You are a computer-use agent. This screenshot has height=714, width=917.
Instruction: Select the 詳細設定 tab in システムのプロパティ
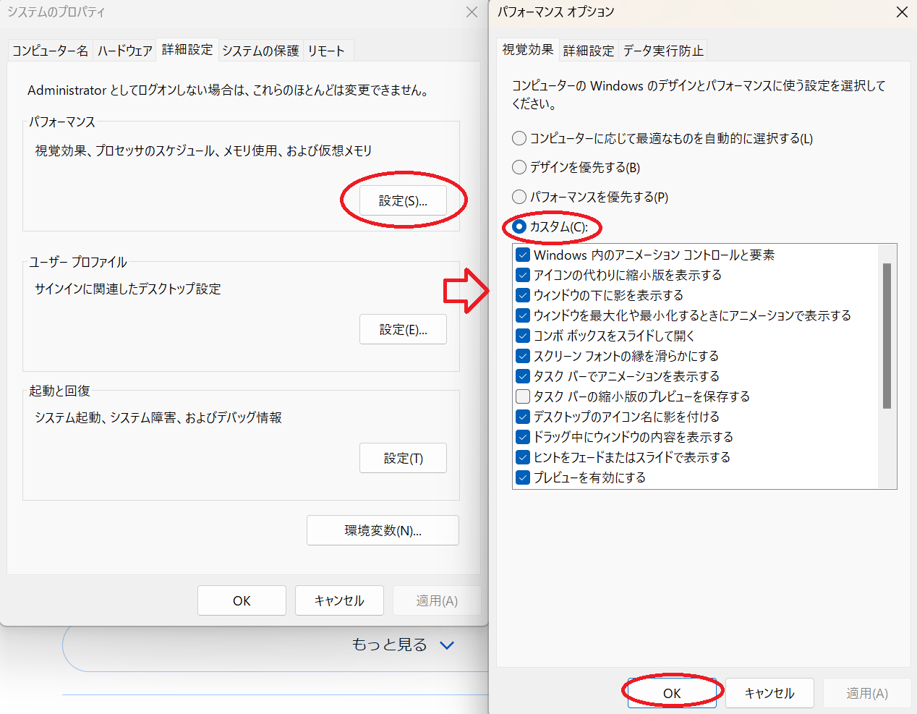tap(187, 49)
